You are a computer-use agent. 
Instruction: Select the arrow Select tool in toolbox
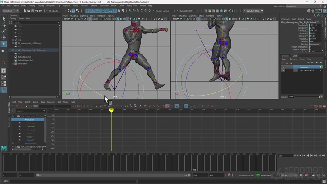[4, 19]
